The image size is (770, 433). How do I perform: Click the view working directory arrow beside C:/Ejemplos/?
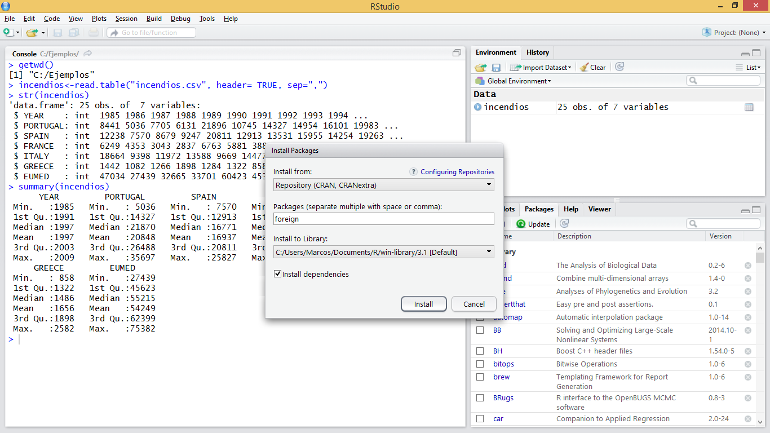click(87, 54)
